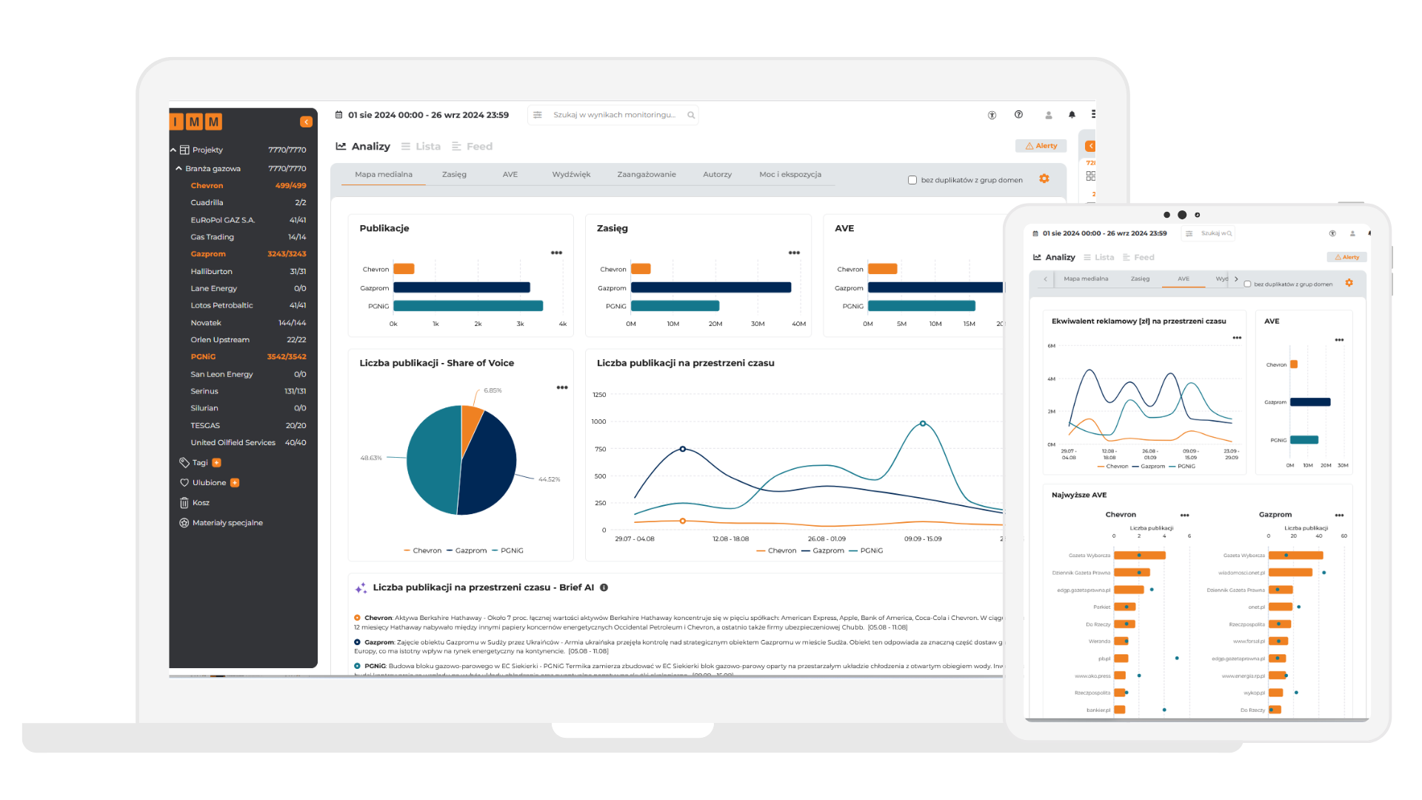Collapse the Branża gazowa tree node
Image resolution: width=1422 pixels, height=800 pixels.
pos(178,168)
